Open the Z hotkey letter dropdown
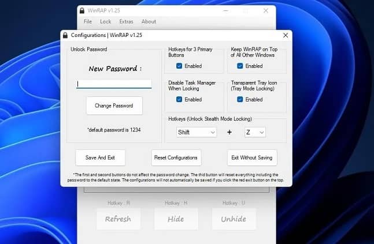The width and height of the screenshot is (374, 244). (255, 132)
